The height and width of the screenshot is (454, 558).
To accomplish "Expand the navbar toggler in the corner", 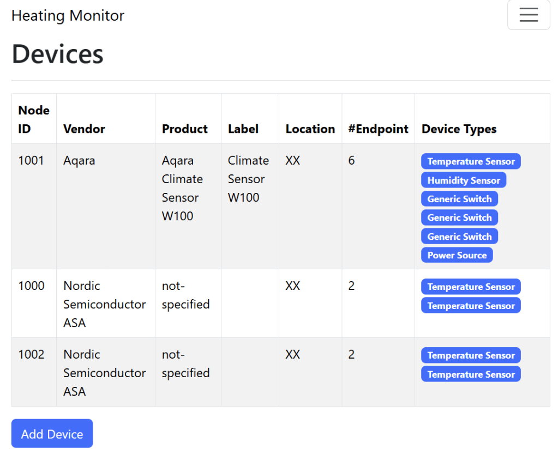I will 528,15.
